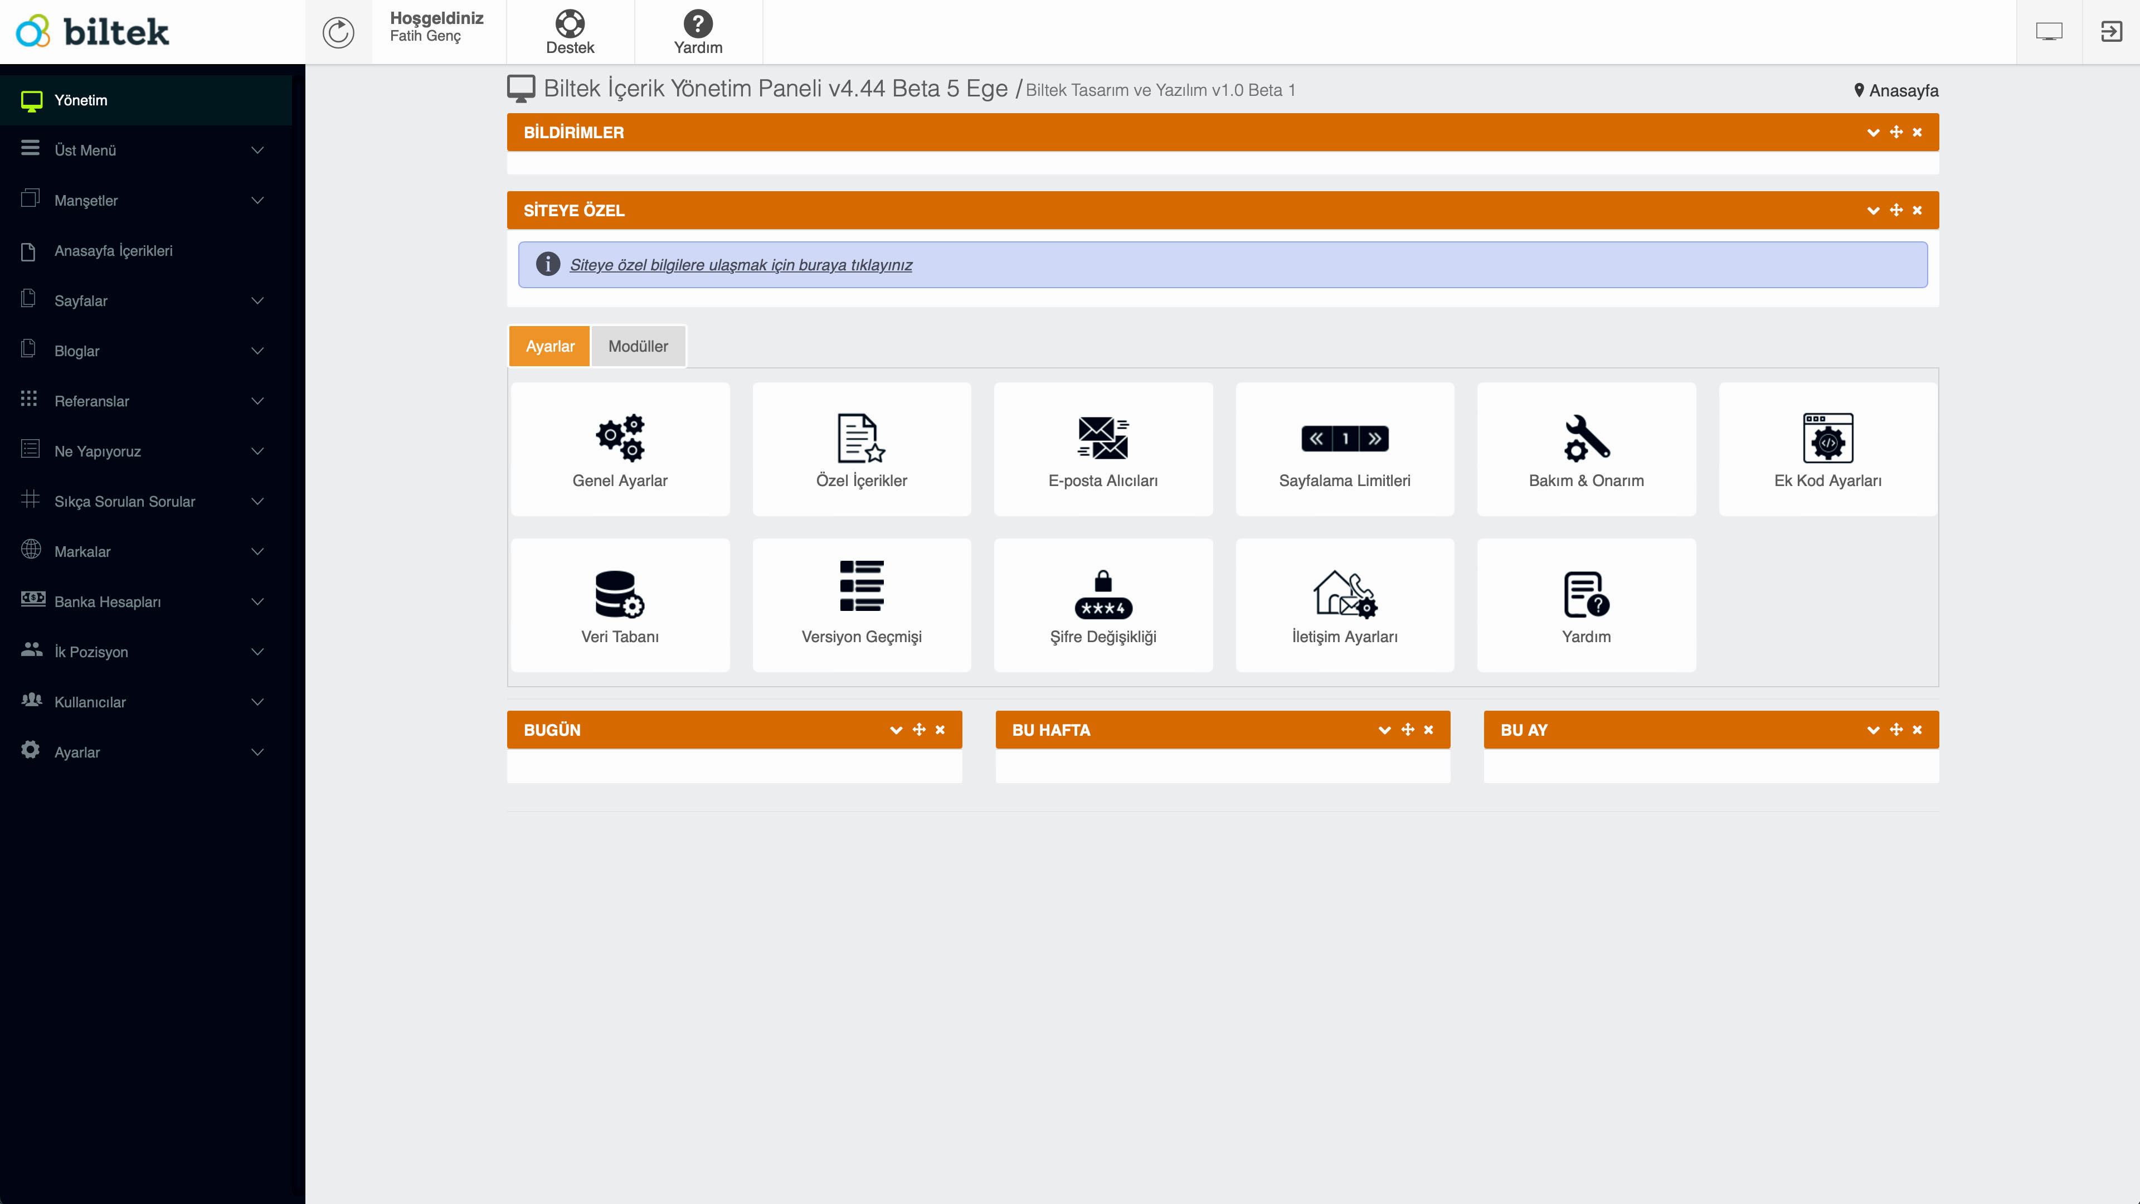Click the Anasayfa breadcrumb link
The width and height of the screenshot is (2140, 1204).
tap(1903, 90)
